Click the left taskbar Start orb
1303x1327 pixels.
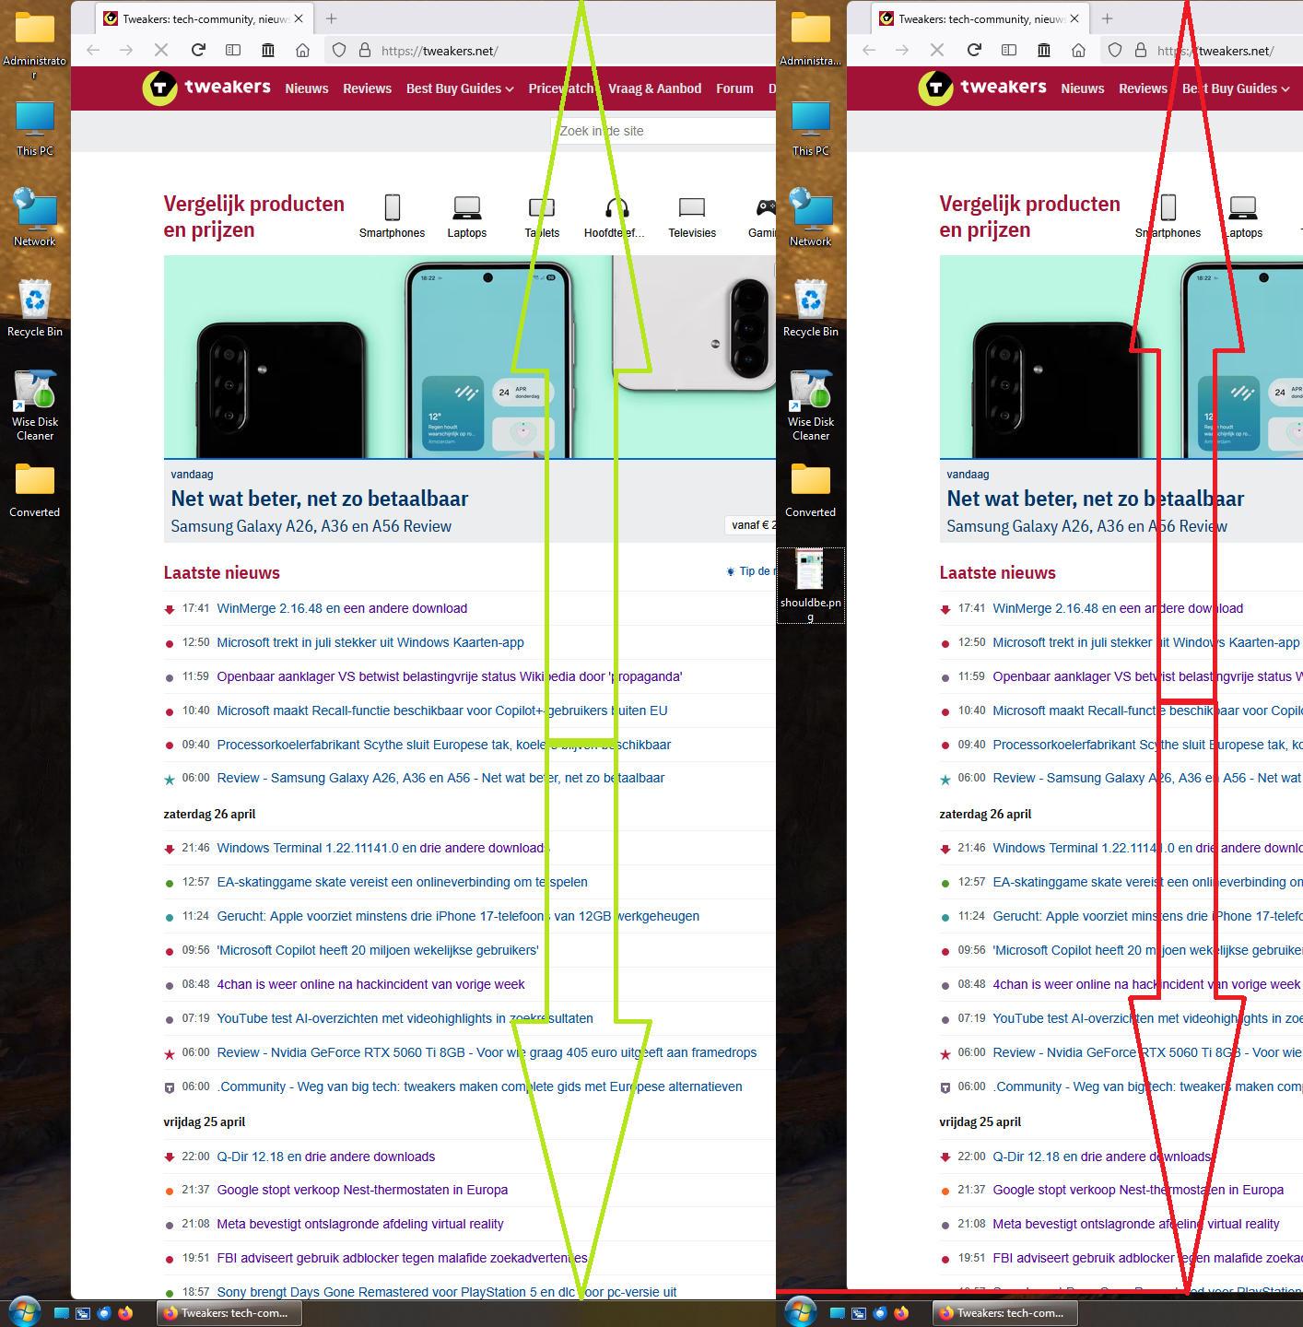(25, 1312)
